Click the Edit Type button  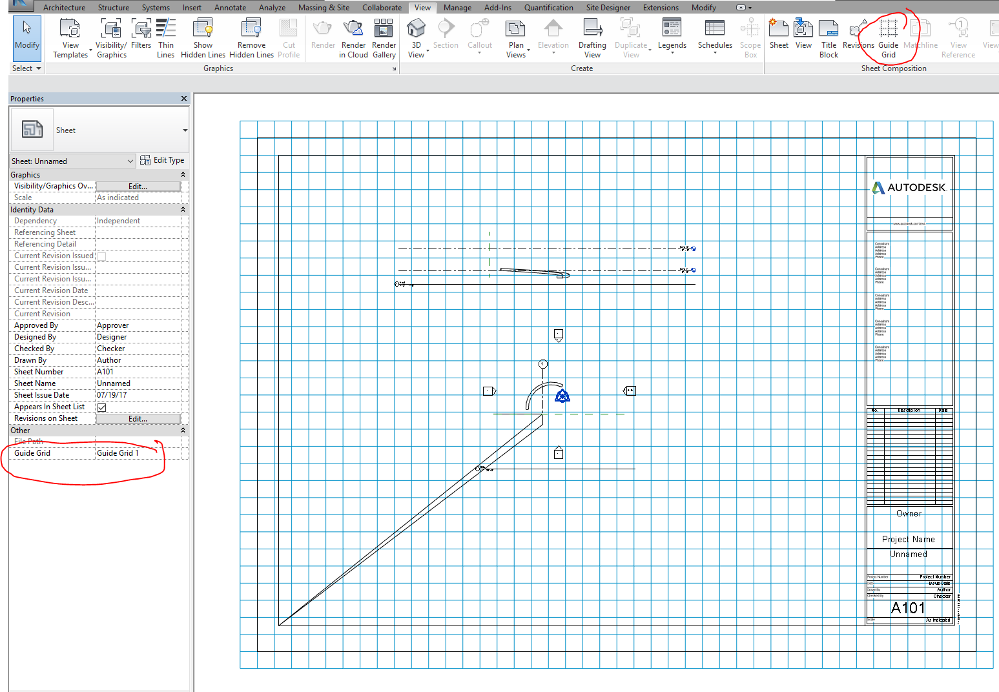click(x=163, y=159)
